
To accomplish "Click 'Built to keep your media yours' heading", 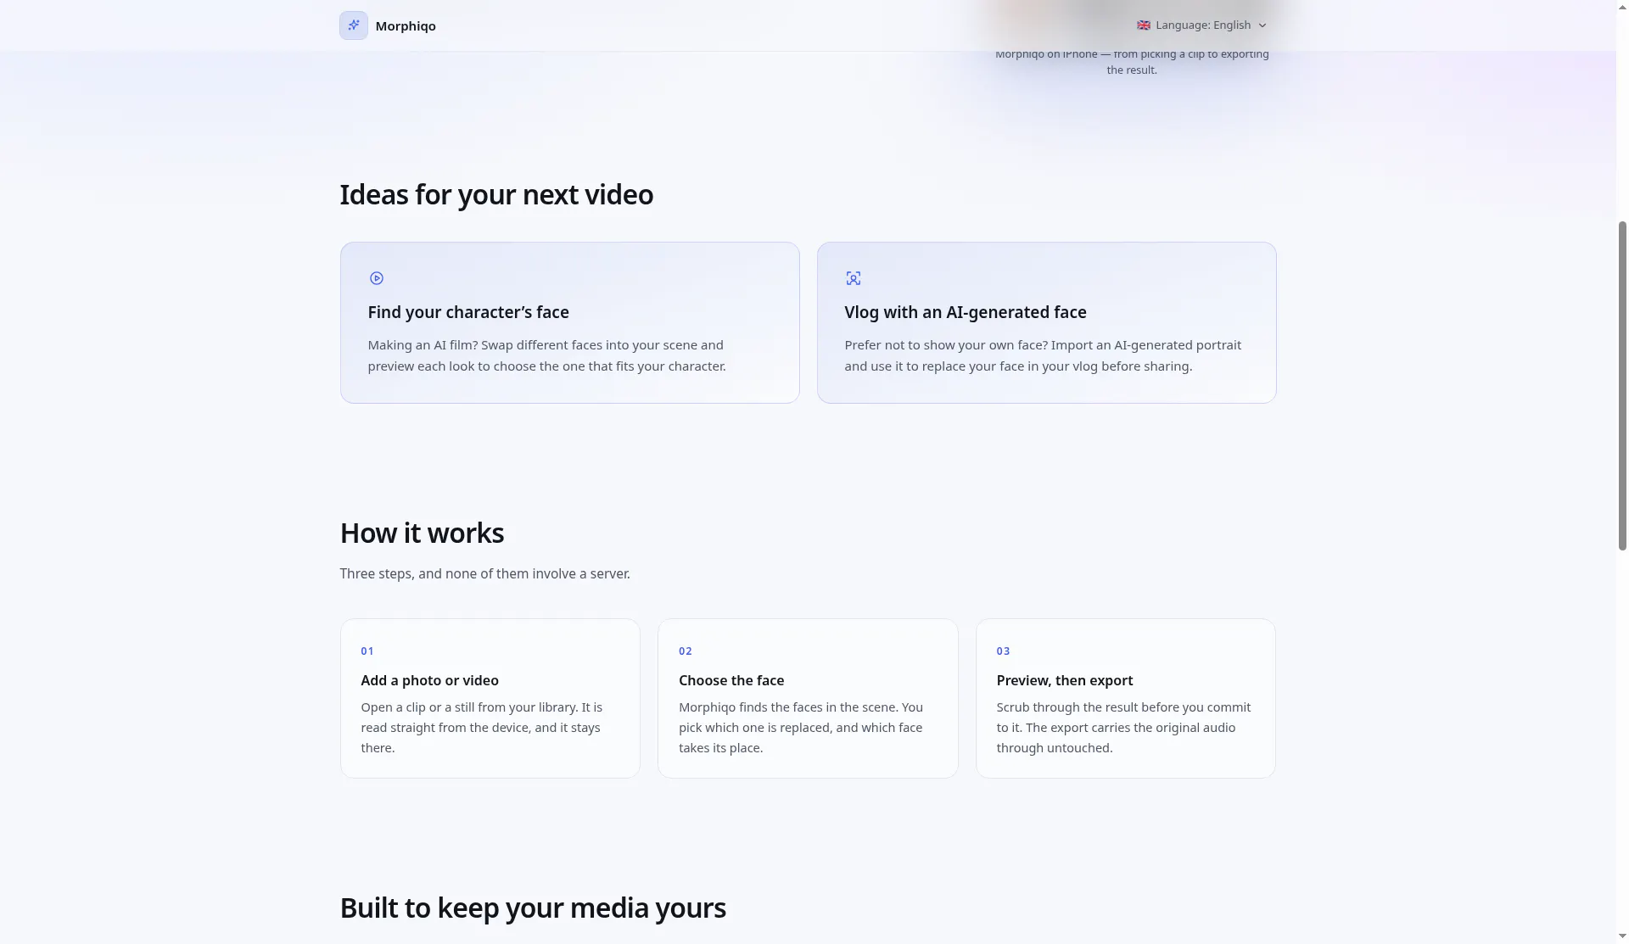I will pyautogui.click(x=533, y=908).
